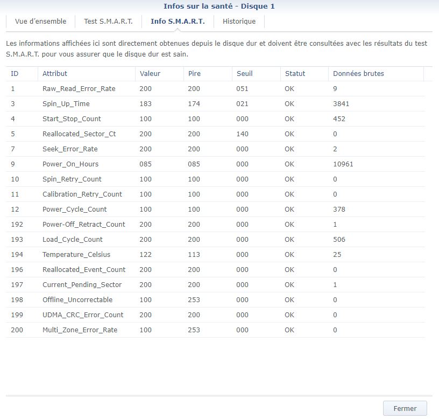439x419 pixels.
Task: Select the UDMA_CRC_Error_Count attribute
Action: point(83,315)
